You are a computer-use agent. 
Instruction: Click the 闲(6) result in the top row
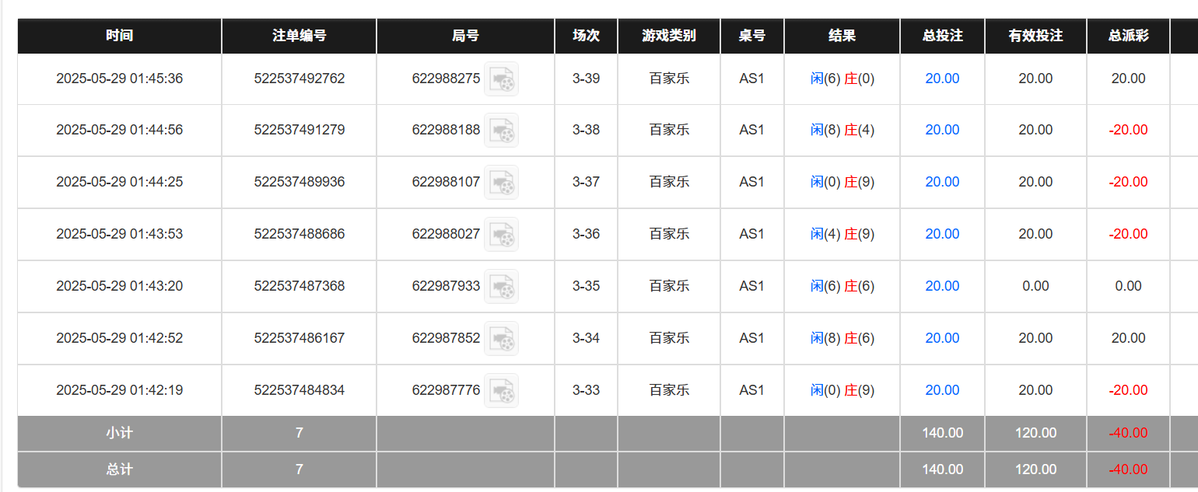point(824,79)
